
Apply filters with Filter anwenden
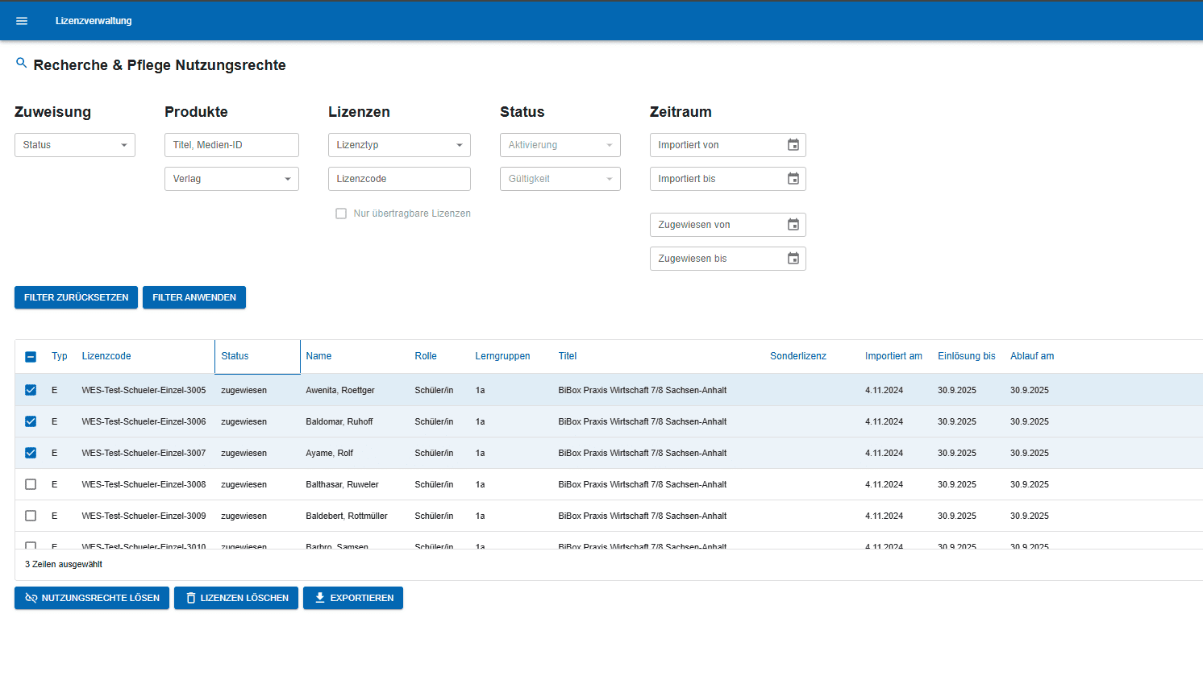(194, 297)
